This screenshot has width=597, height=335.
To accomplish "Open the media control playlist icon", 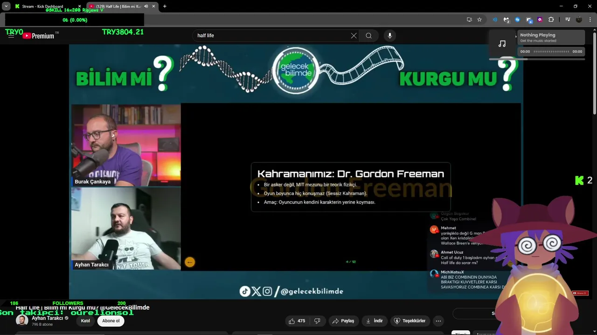I will click(x=568, y=20).
